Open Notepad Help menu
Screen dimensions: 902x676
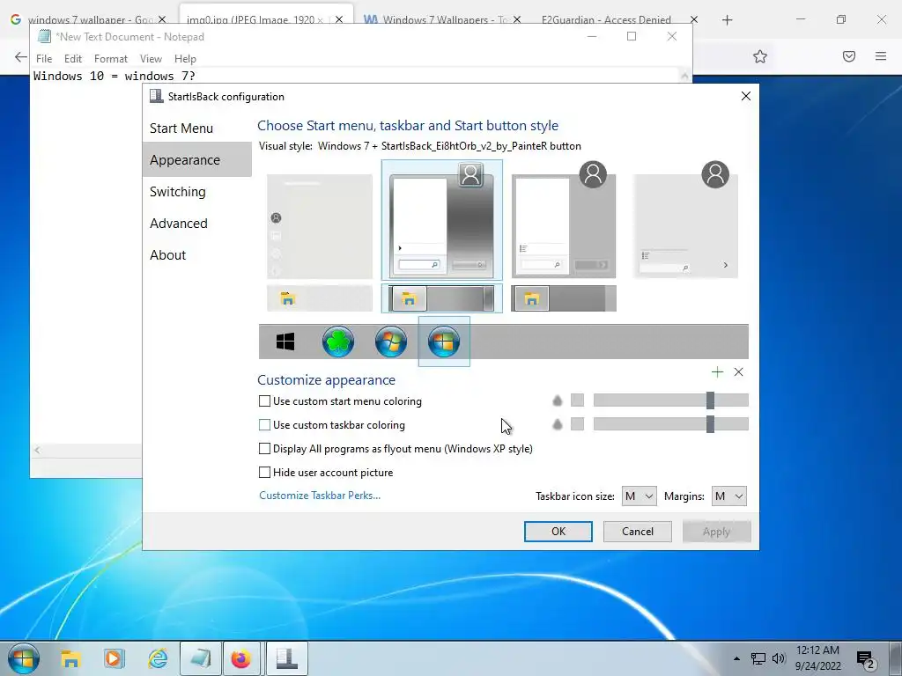pos(185,59)
